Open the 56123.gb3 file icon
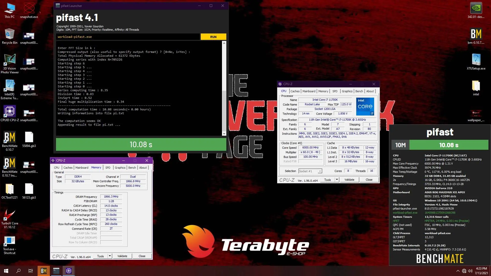Image resolution: width=491 pixels, height=276 pixels. tap(29, 191)
